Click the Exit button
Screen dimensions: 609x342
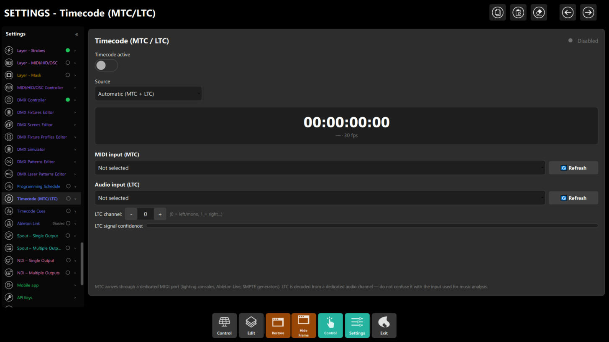384,326
